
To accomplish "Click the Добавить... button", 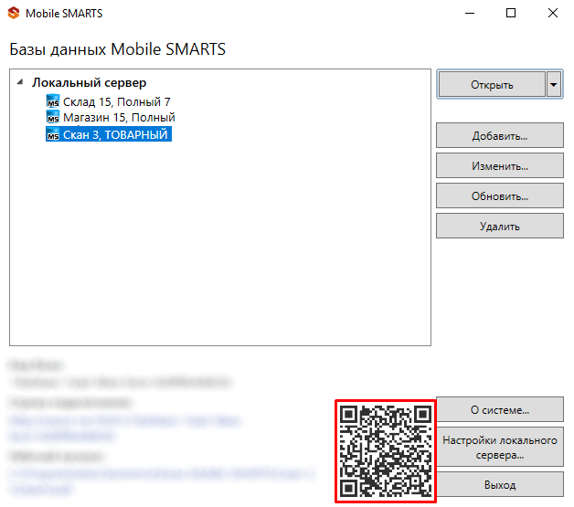I will [500, 135].
